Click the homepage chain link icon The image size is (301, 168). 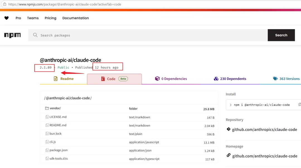pyautogui.click(x=229, y=155)
